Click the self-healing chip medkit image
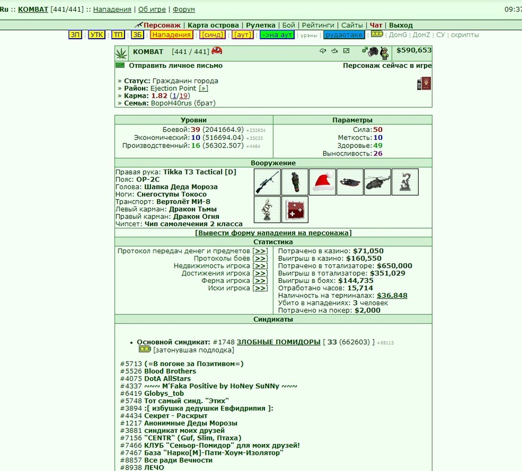This screenshot has height=471, width=522. coord(295,209)
